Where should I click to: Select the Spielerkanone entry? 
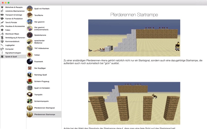click(x=44, y=35)
